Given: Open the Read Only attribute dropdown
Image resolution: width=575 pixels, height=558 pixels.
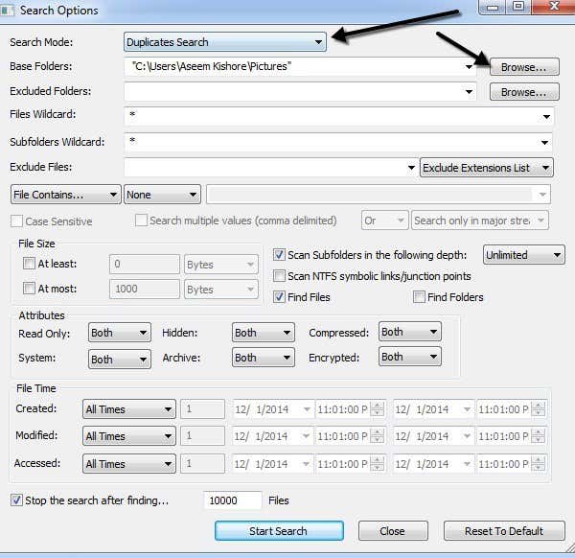Looking at the screenshot, I should 120,333.
